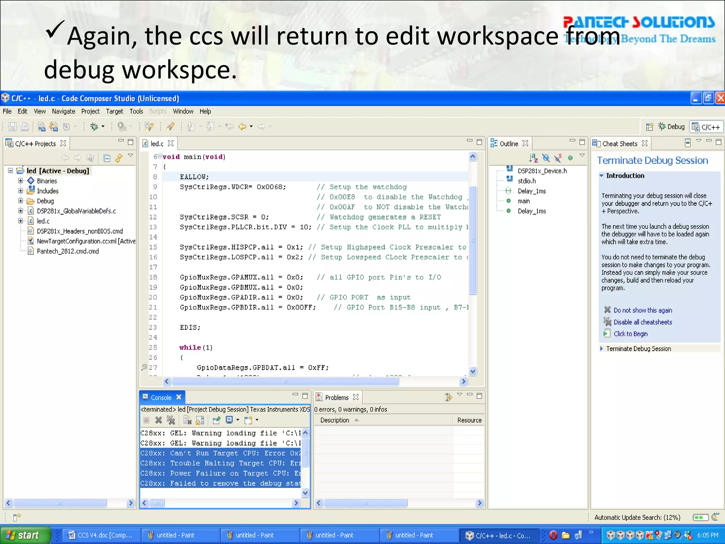
Task: Open the Target menu
Action: point(114,111)
